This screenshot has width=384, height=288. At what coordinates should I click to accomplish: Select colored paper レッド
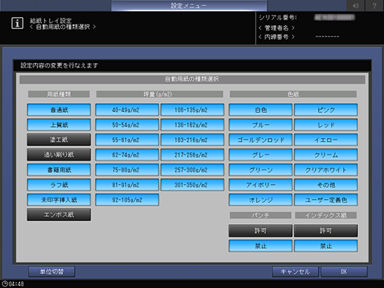326,125
